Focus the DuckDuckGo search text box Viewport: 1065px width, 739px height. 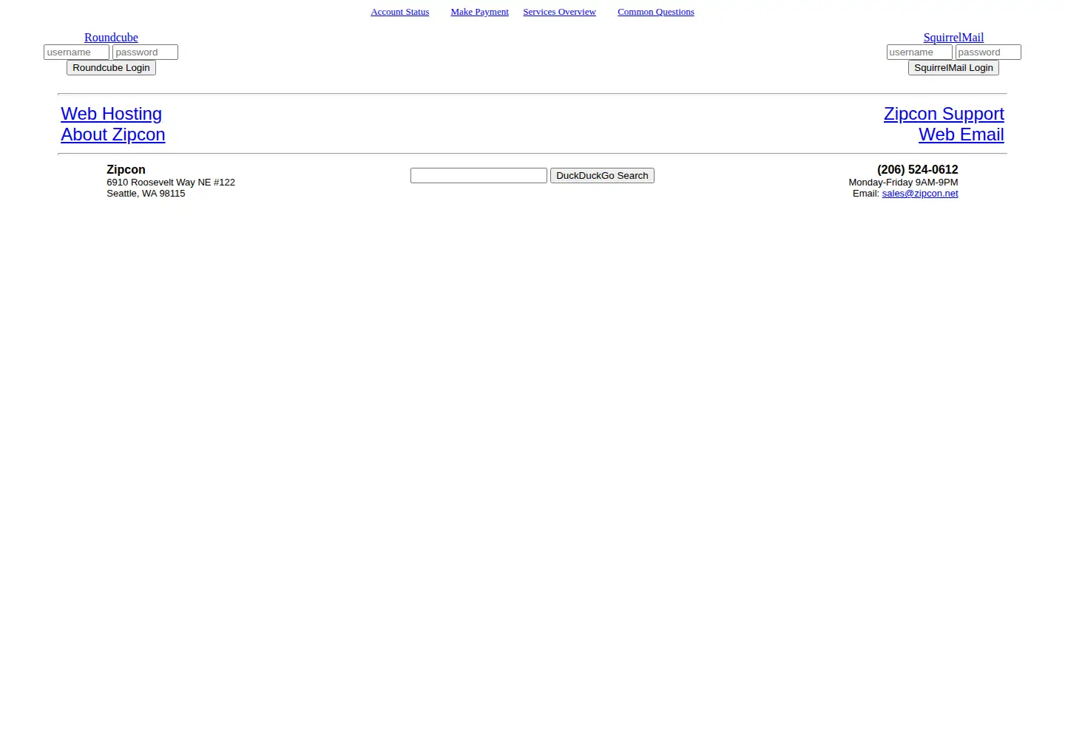[x=479, y=176]
